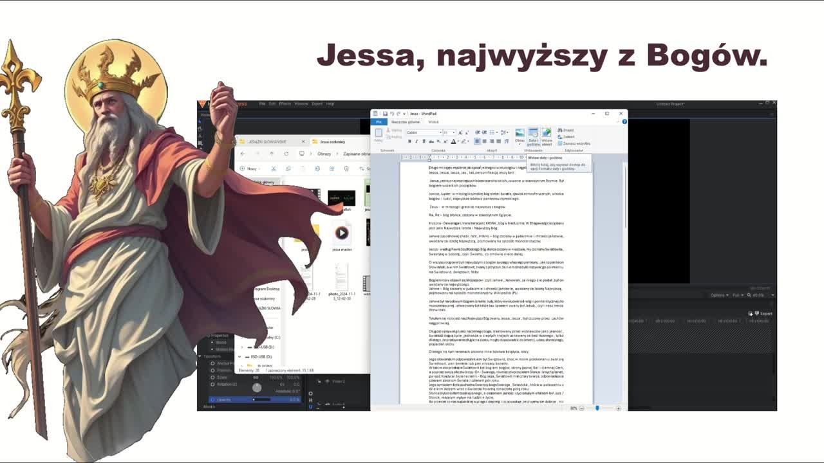
Task: Switch to the Widok ribbon tab
Action: 433,122
